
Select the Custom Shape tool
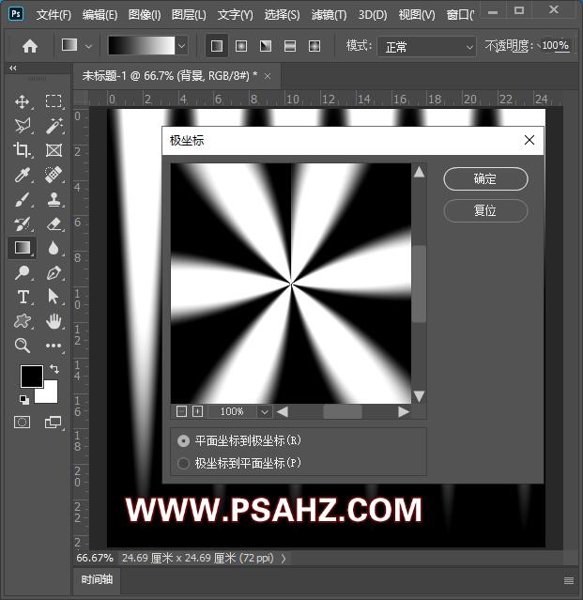(23, 321)
